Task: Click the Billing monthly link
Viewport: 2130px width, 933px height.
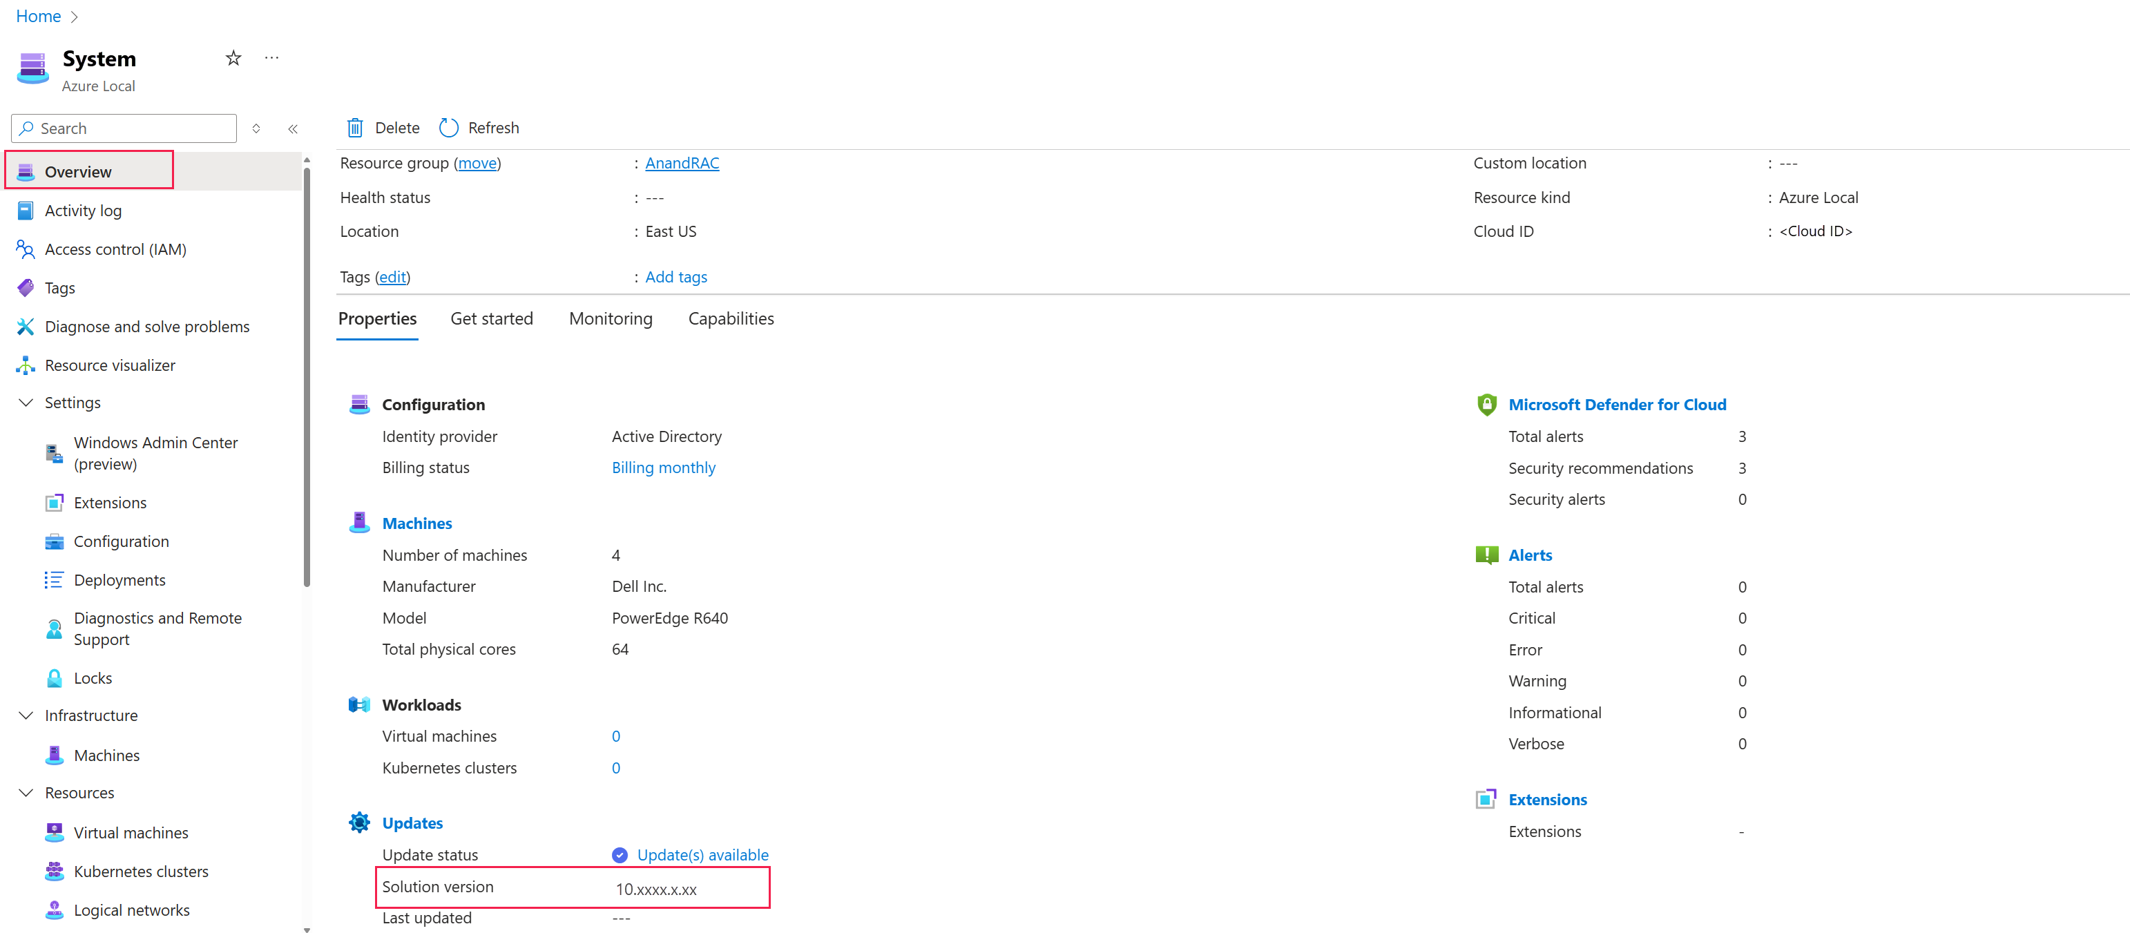Action: [663, 468]
